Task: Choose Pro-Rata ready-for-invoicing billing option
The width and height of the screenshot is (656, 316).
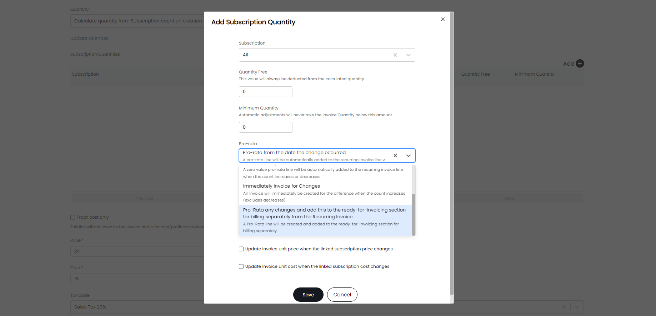Action: [325, 220]
